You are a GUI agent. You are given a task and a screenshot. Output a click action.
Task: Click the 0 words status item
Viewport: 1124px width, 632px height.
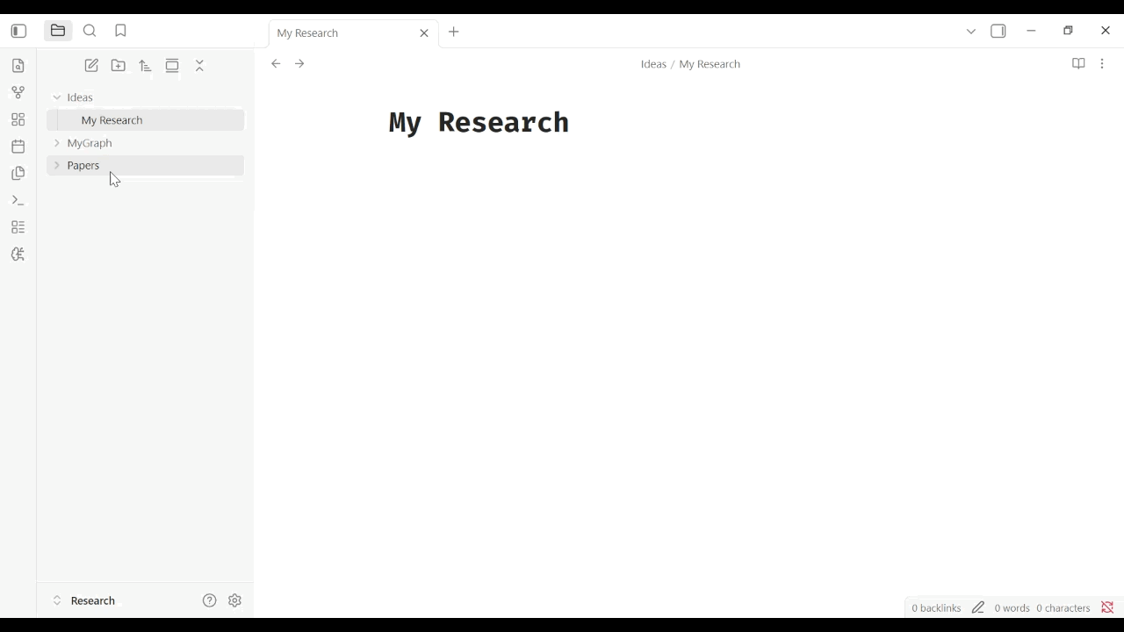[x=1012, y=607]
